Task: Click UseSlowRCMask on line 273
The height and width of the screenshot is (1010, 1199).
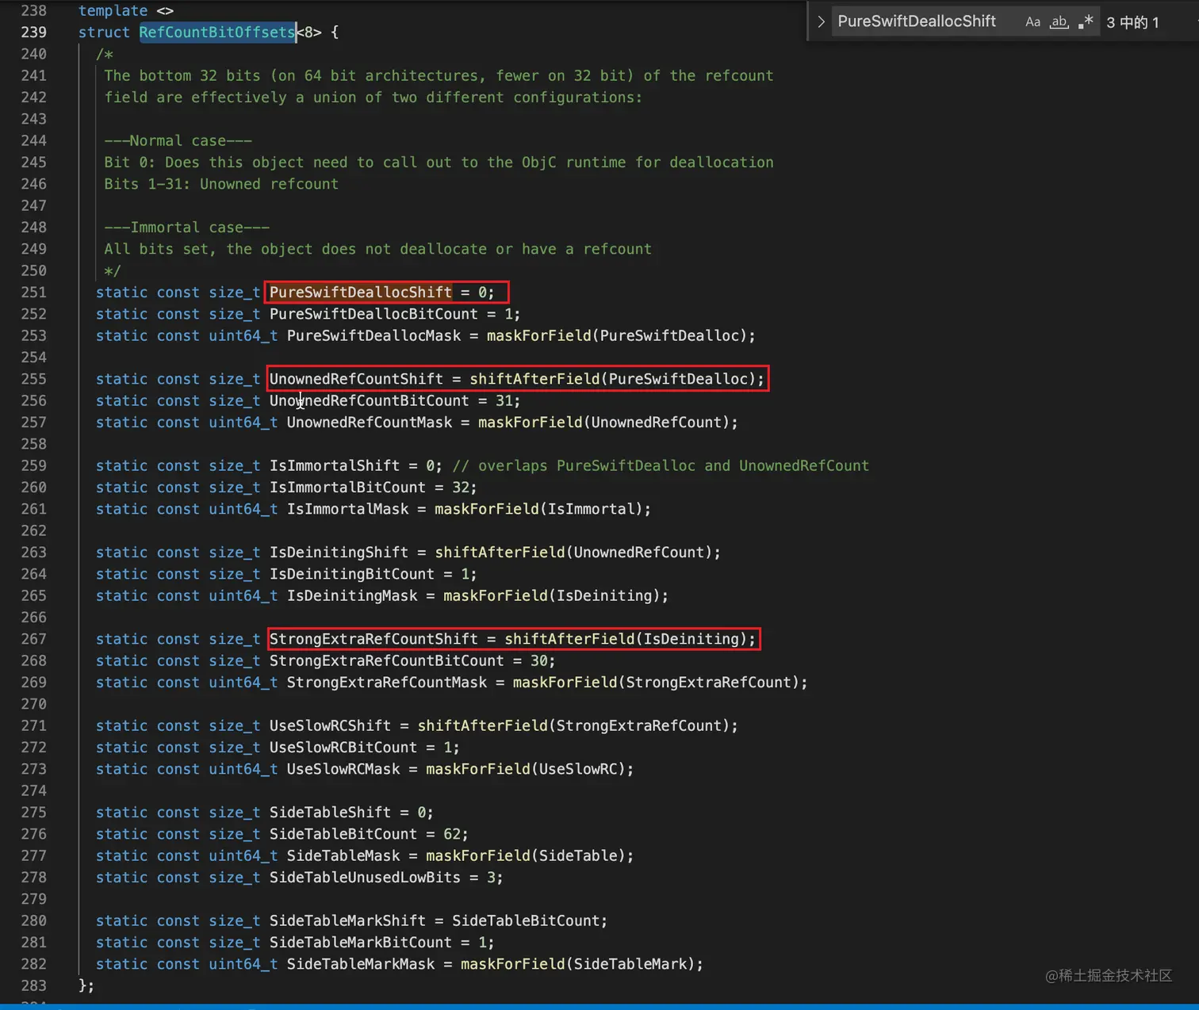Action: coord(343,769)
